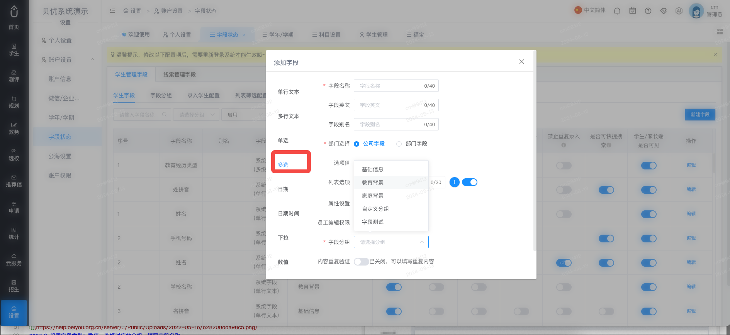
Task: Open the 云服务 cloud sidebar icon
Action: point(14,260)
